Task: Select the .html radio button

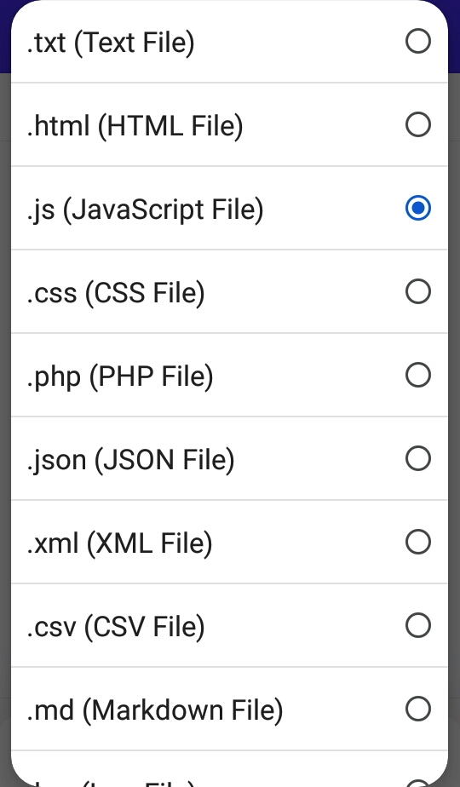Action: tap(417, 124)
